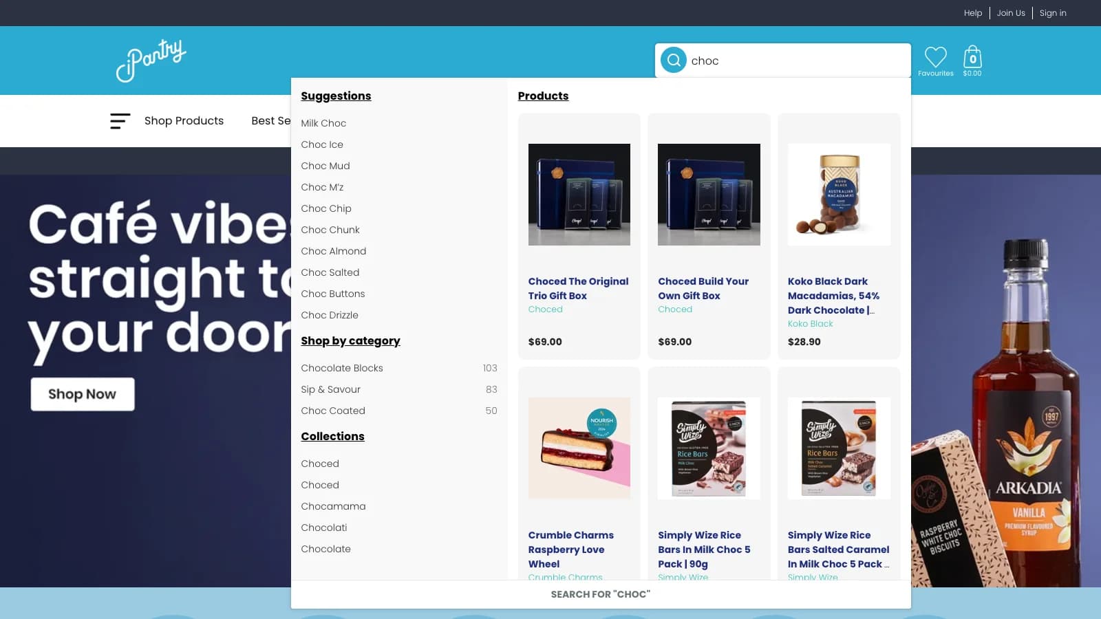
Task: Click Search for "CHOC" button
Action: coord(601,594)
